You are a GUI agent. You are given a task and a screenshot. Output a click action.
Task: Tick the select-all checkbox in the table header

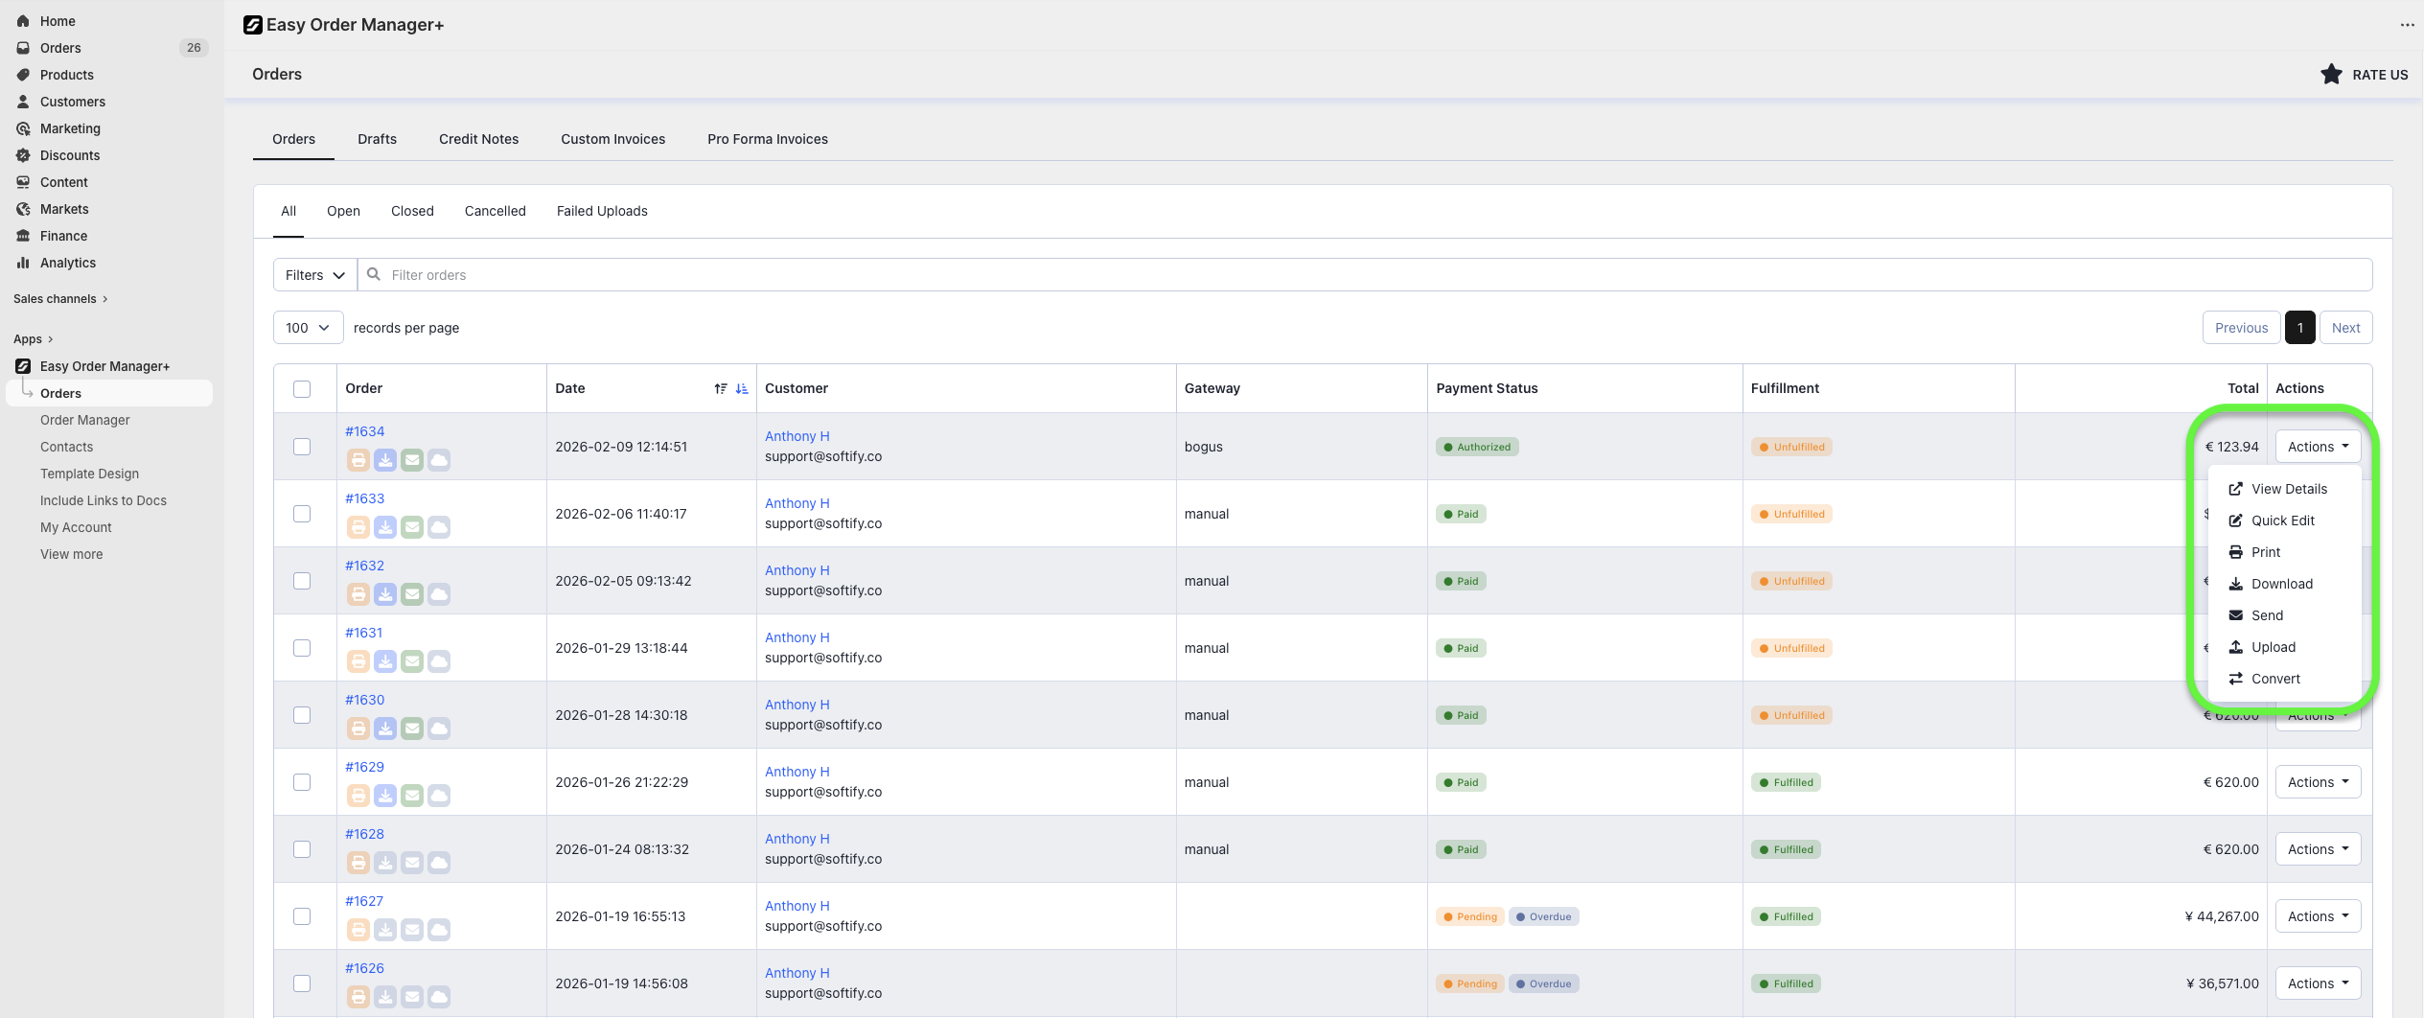302,388
